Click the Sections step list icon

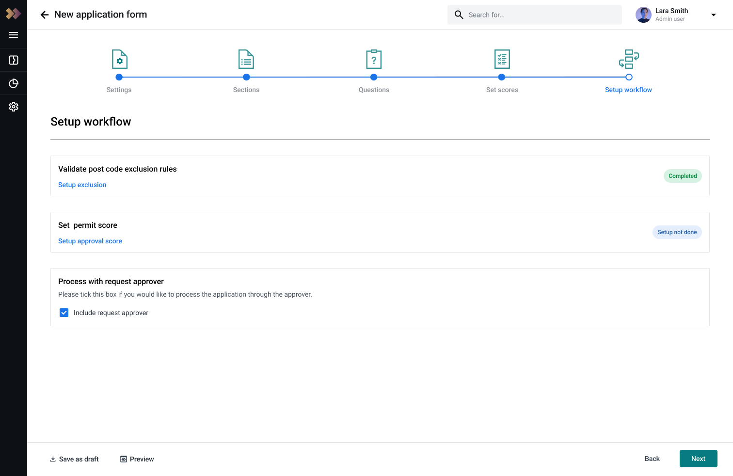pyautogui.click(x=246, y=59)
